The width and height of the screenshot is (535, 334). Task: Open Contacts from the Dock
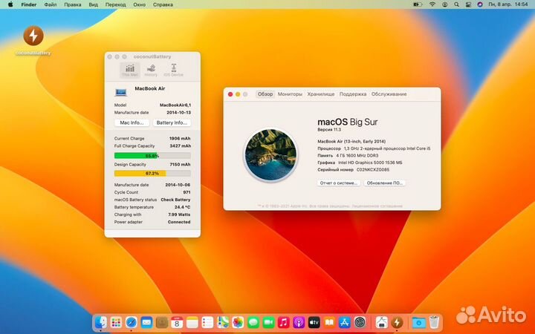tap(162, 322)
